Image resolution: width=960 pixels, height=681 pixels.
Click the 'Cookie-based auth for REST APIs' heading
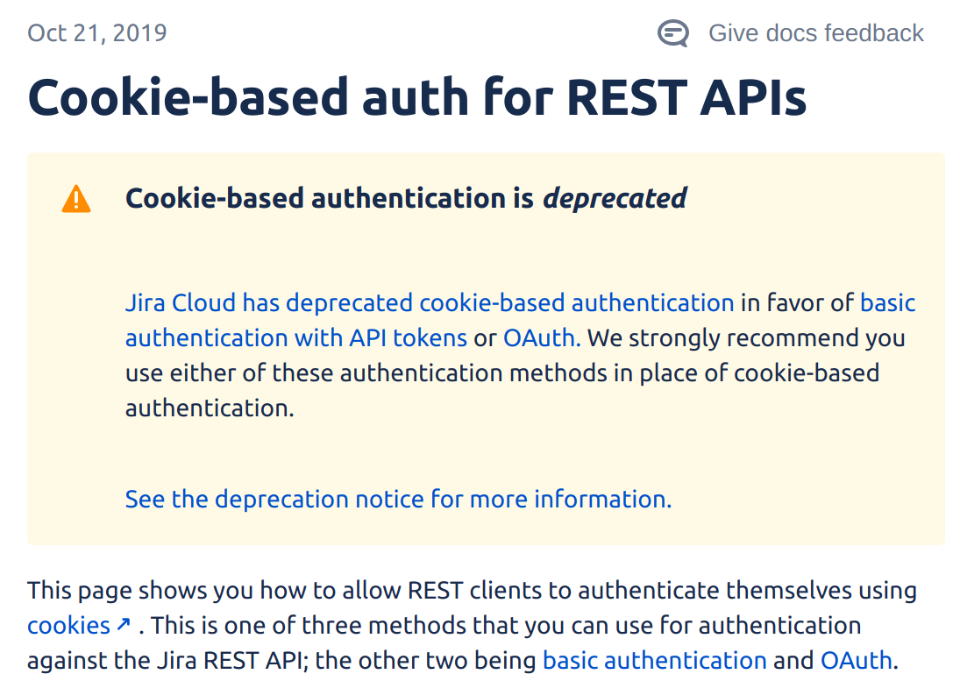pyautogui.click(x=417, y=96)
